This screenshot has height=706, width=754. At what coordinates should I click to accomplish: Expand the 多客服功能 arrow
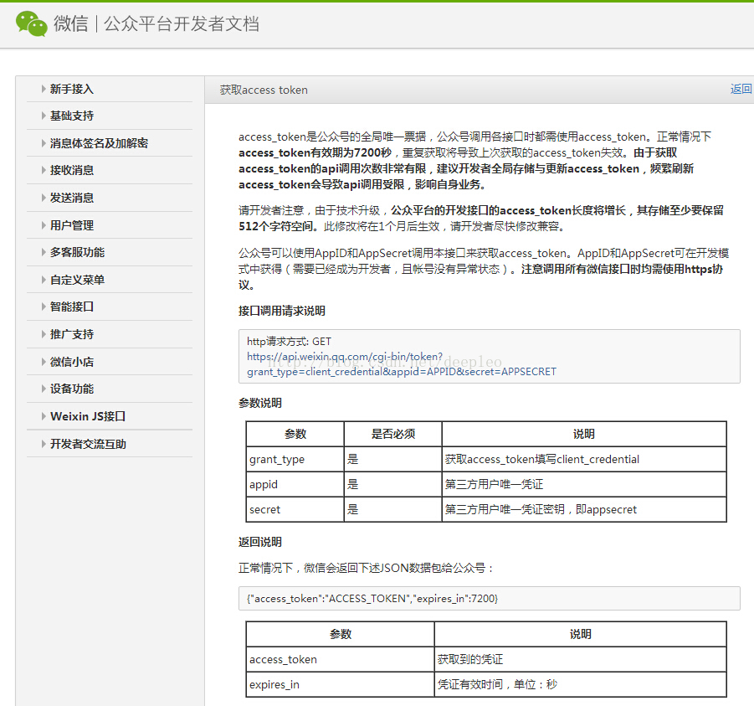click(x=44, y=252)
